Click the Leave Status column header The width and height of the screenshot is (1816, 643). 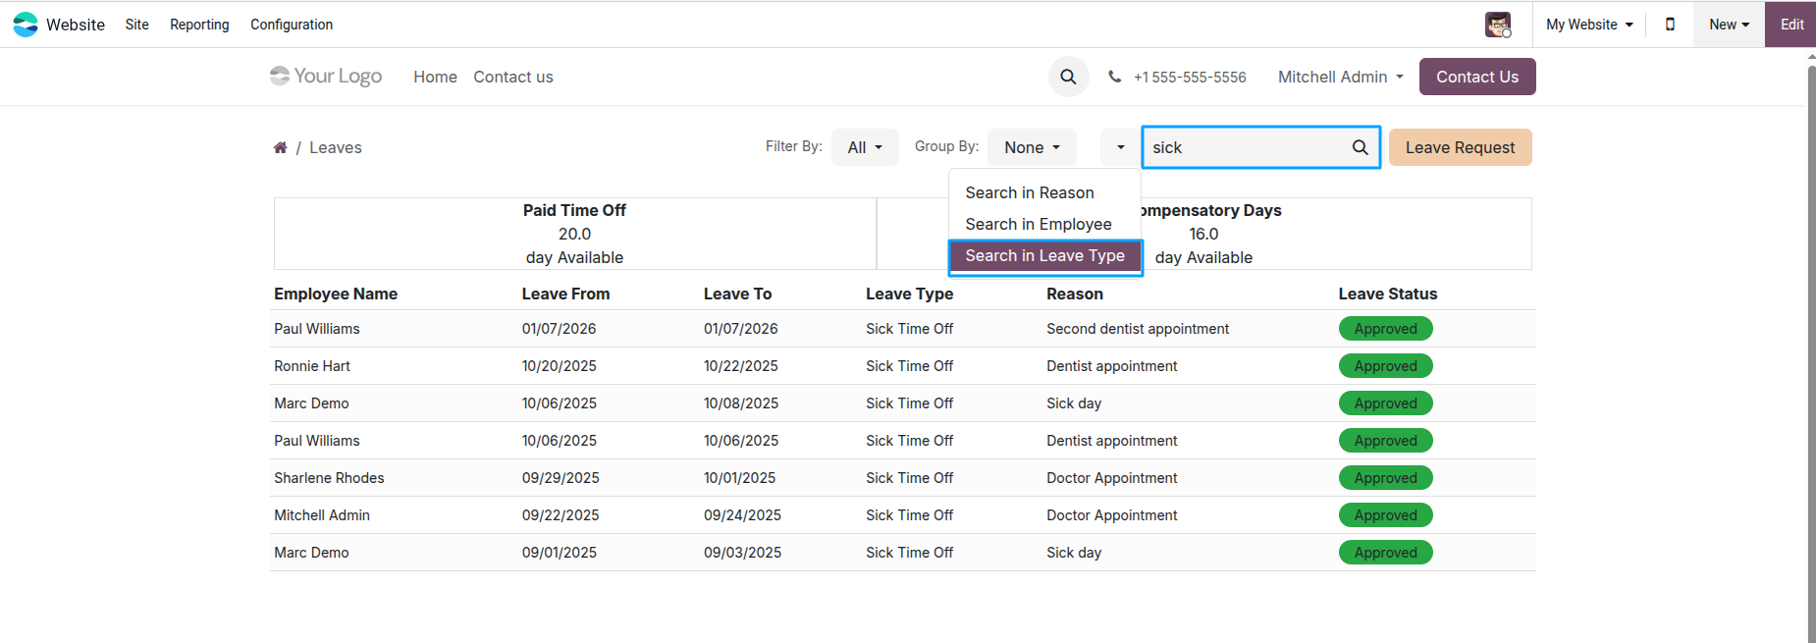pos(1387,294)
